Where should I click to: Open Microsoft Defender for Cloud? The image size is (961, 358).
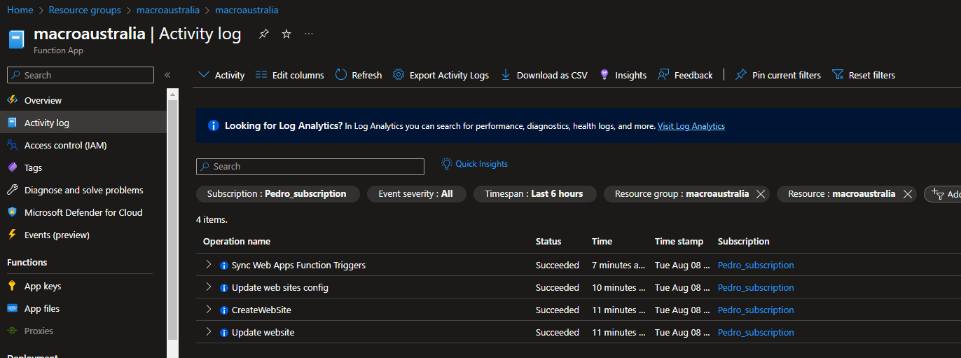click(x=83, y=212)
